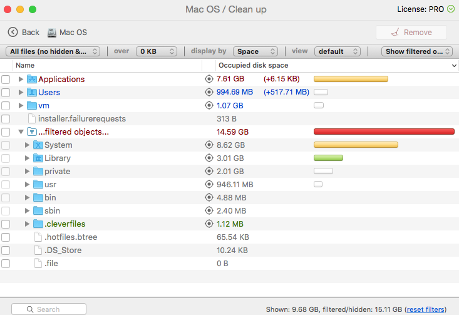The image size is (459, 315).
Task: Check the vm row checkbox
Action: click(x=6, y=106)
